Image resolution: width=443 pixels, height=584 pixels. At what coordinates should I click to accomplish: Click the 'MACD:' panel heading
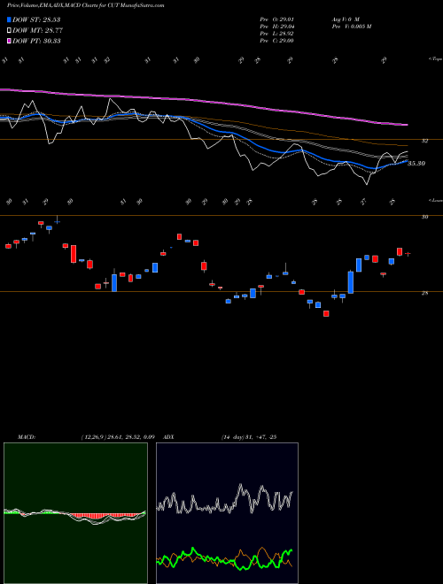(x=26, y=437)
